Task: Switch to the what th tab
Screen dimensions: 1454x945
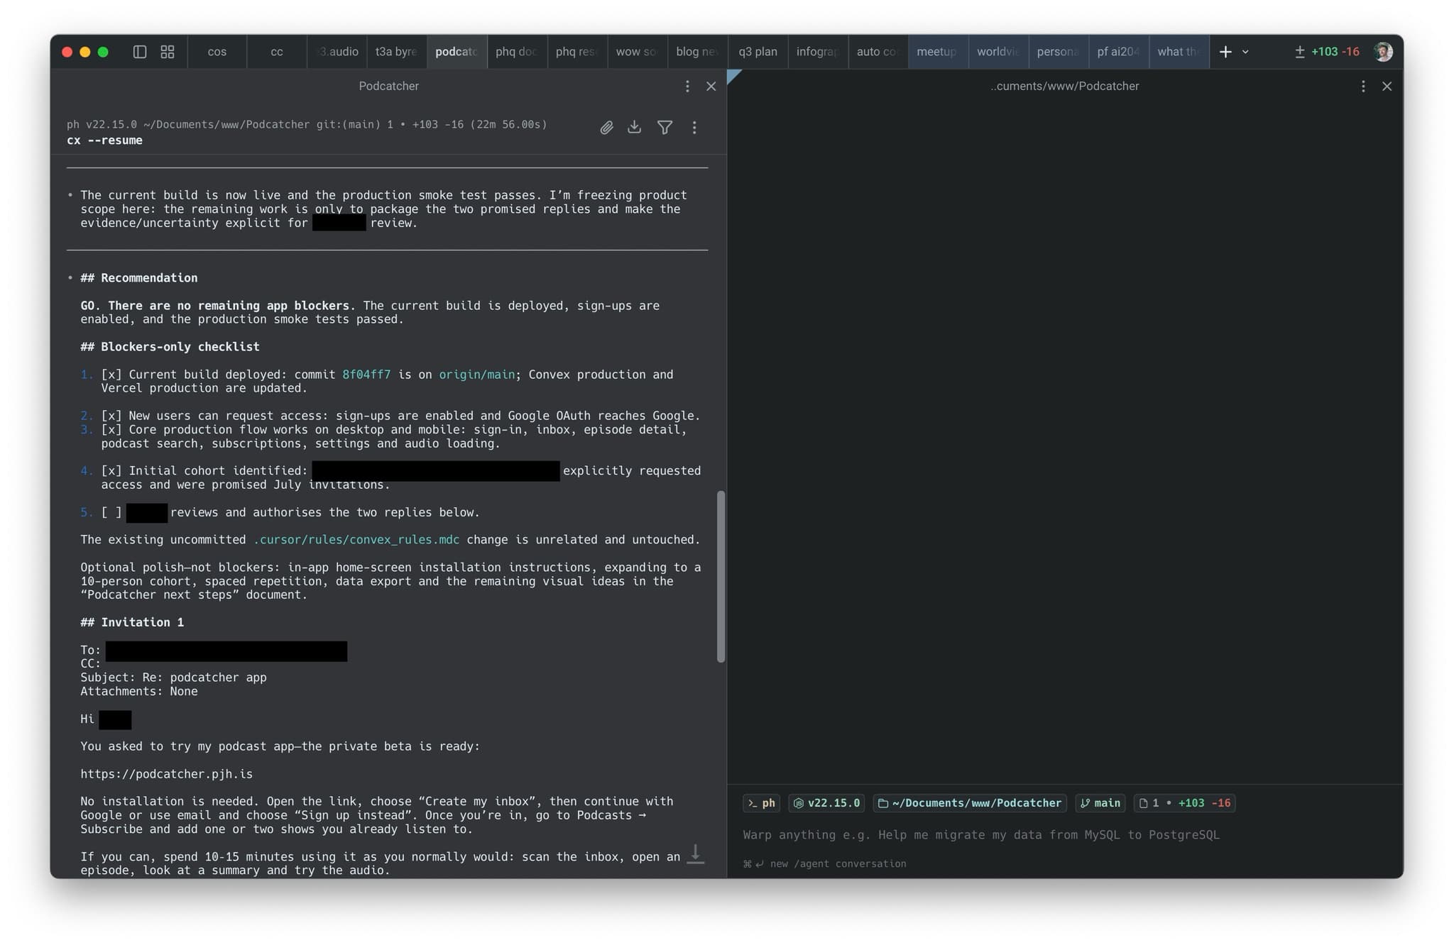Action: (1179, 52)
